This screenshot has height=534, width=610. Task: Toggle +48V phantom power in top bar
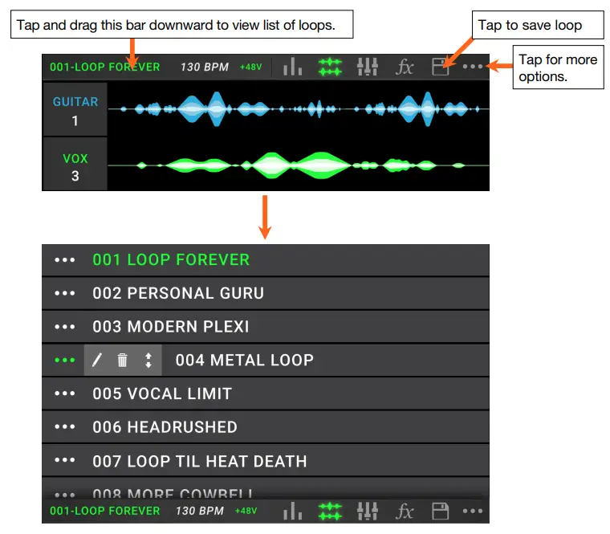(x=251, y=67)
